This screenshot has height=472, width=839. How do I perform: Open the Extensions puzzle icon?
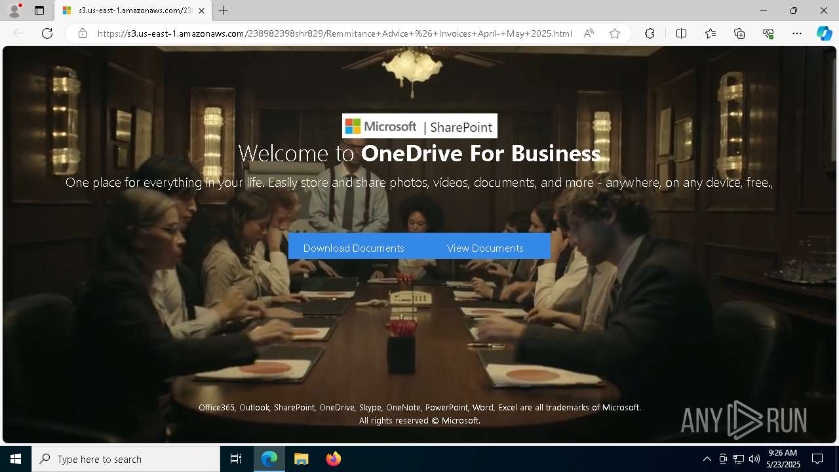tap(650, 33)
